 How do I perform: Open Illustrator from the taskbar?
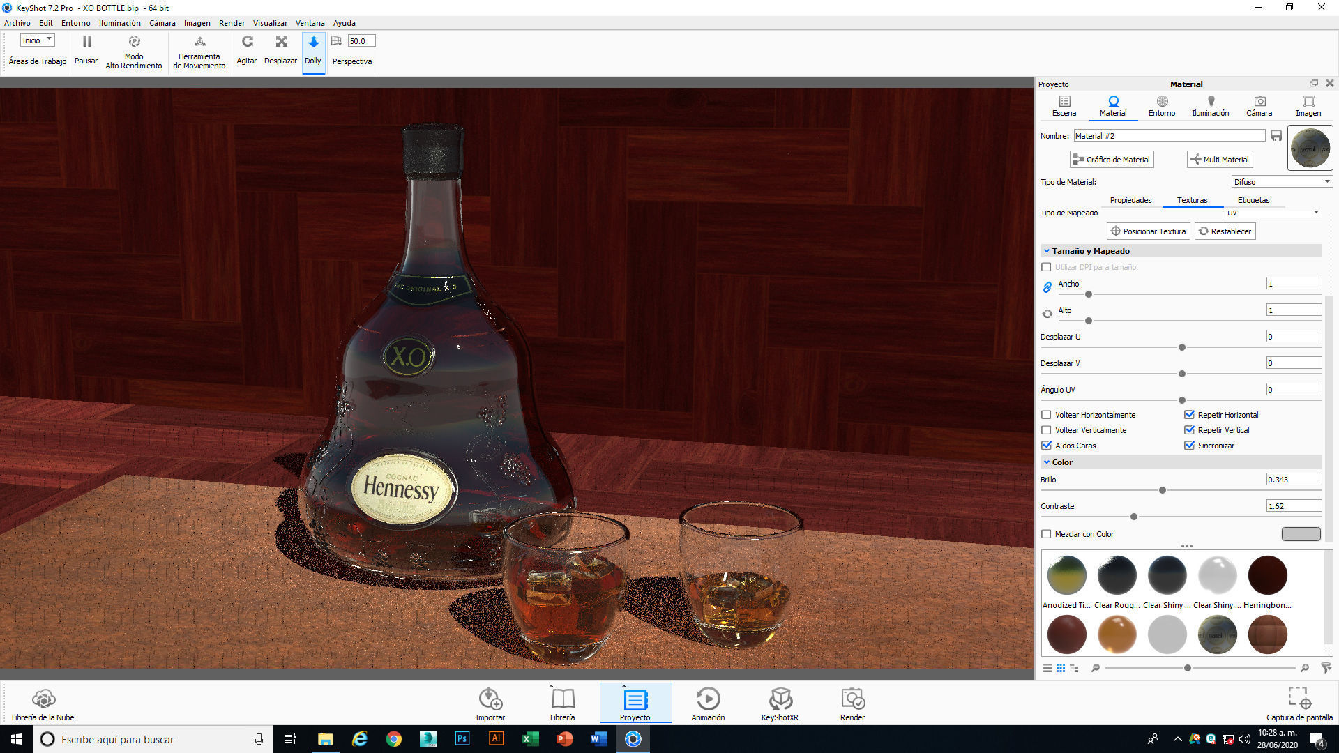coord(497,739)
